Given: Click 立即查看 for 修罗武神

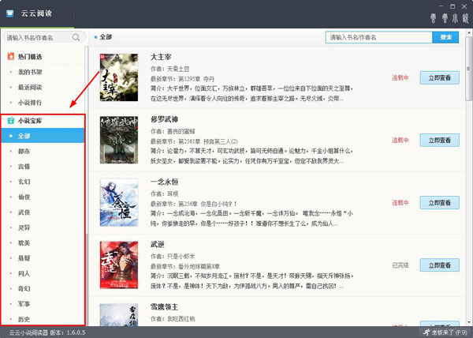Looking at the screenshot, I should [440, 140].
